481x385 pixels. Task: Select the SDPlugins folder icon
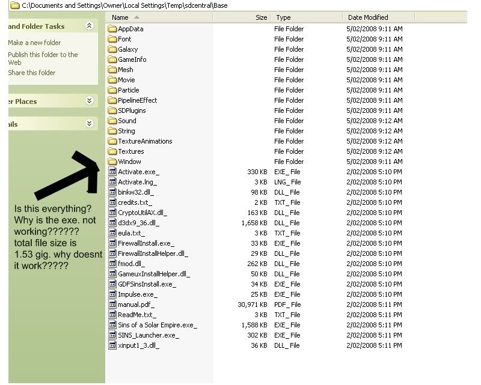coord(112,111)
